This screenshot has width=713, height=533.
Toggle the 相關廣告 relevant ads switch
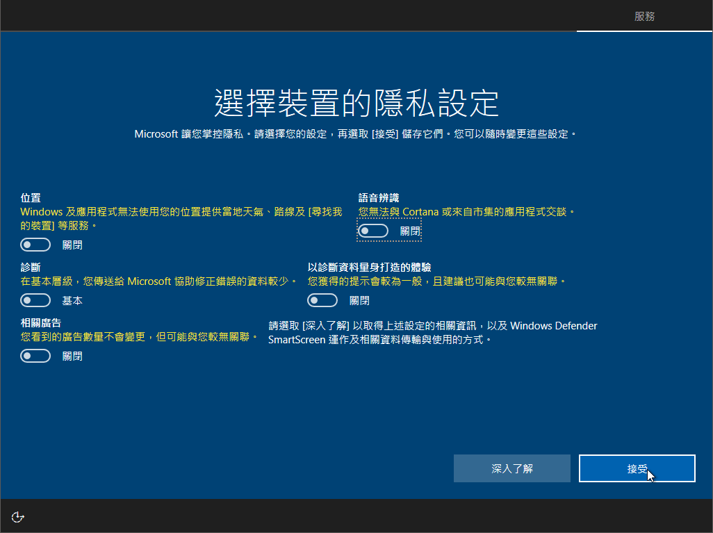coord(35,356)
